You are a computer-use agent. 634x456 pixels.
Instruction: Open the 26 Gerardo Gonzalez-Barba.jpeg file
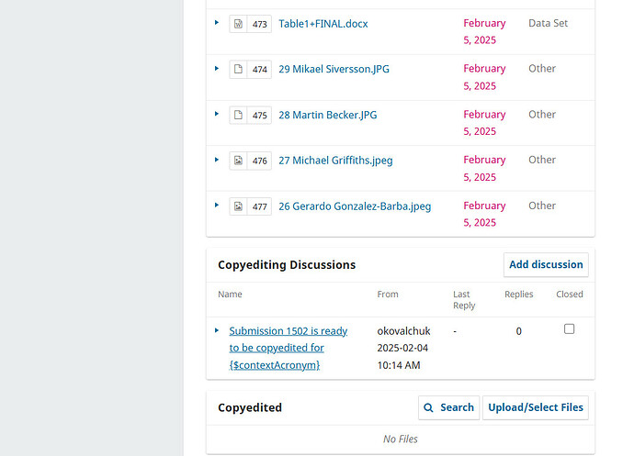355,206
